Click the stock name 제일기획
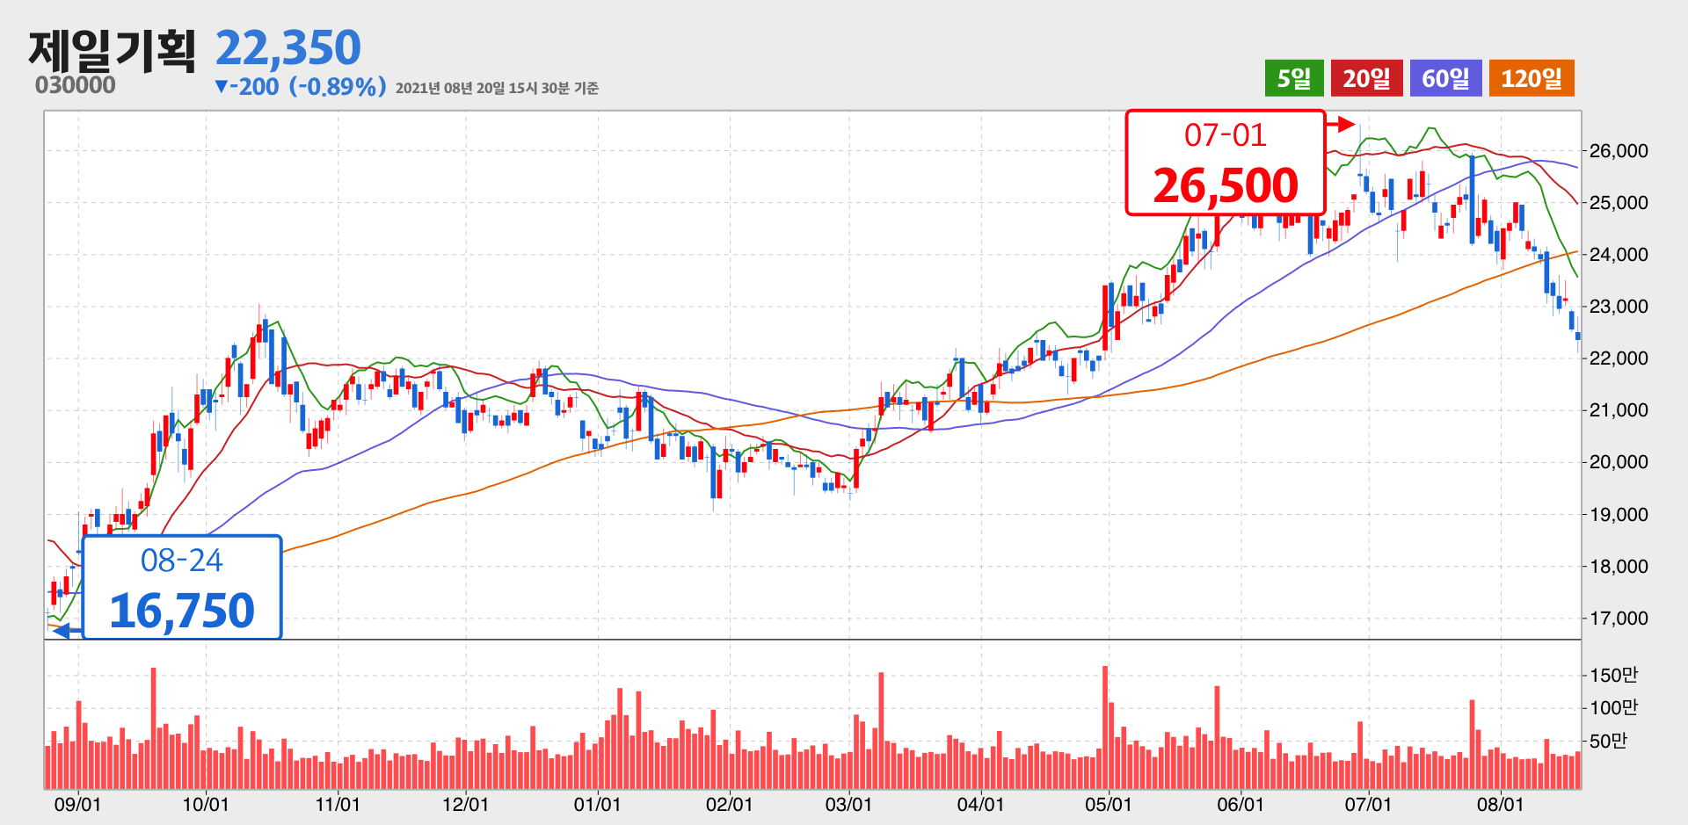 (x=113, y=50)
